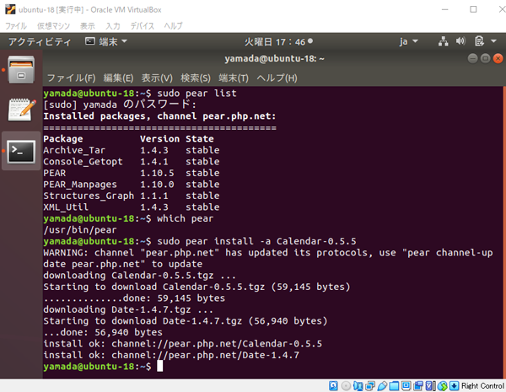Expand the ja input source dropdown
Screen dimensions: 506x392
tap(408, 41)
